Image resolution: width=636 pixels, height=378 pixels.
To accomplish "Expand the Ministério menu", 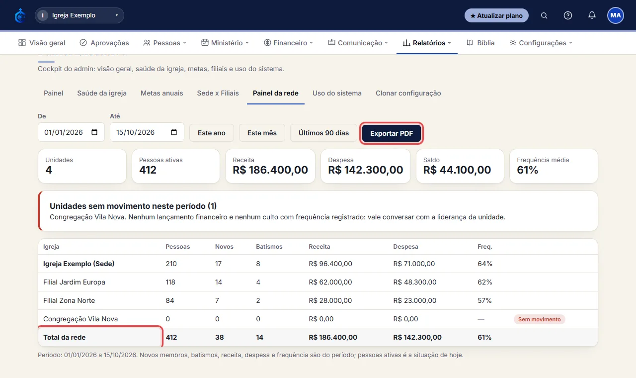I will [225, 43].
